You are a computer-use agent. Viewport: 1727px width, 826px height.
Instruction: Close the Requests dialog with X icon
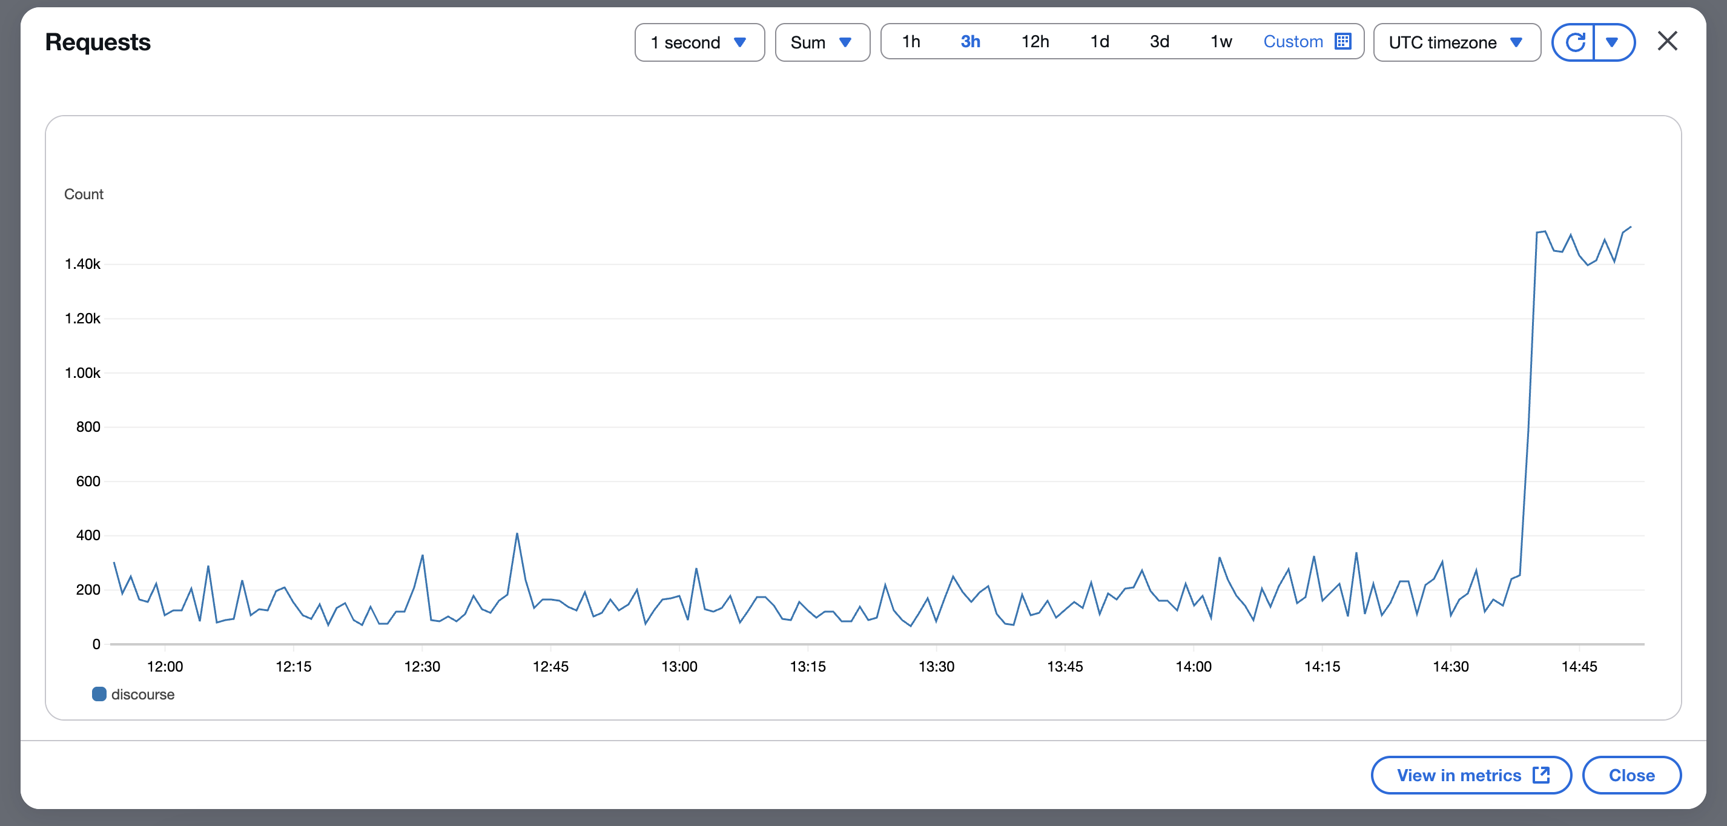[x=1667, y=41]
